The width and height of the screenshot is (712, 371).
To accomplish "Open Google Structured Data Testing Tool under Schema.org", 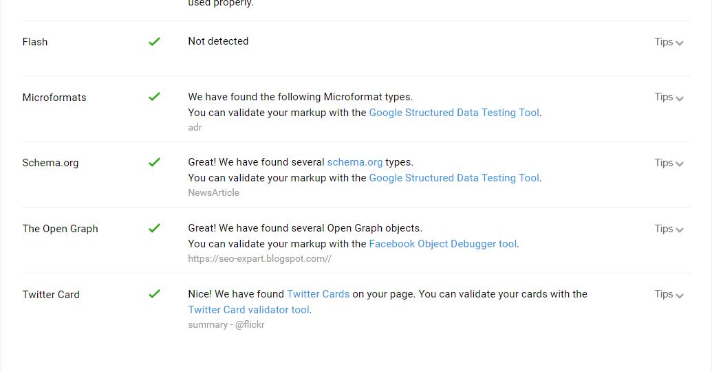I will click(454, 178).
